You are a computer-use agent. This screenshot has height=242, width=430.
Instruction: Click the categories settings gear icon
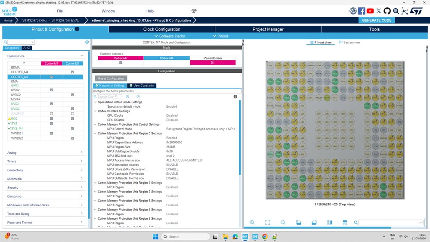(87, 42)
